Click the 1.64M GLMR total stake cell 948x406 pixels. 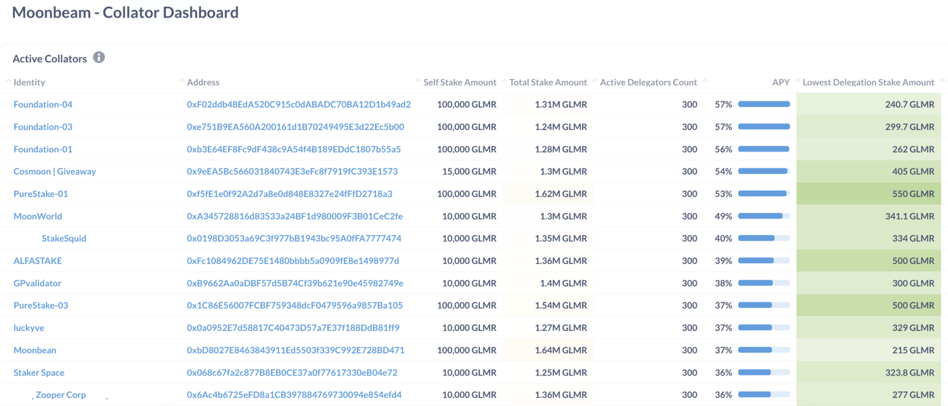(x=548, y=350)
